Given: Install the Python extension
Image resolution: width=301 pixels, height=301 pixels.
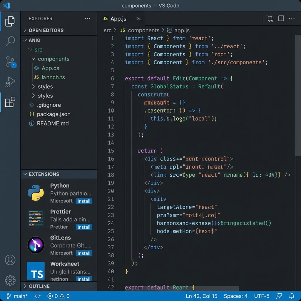Looking at the screenshot, I should coord(84,201).
